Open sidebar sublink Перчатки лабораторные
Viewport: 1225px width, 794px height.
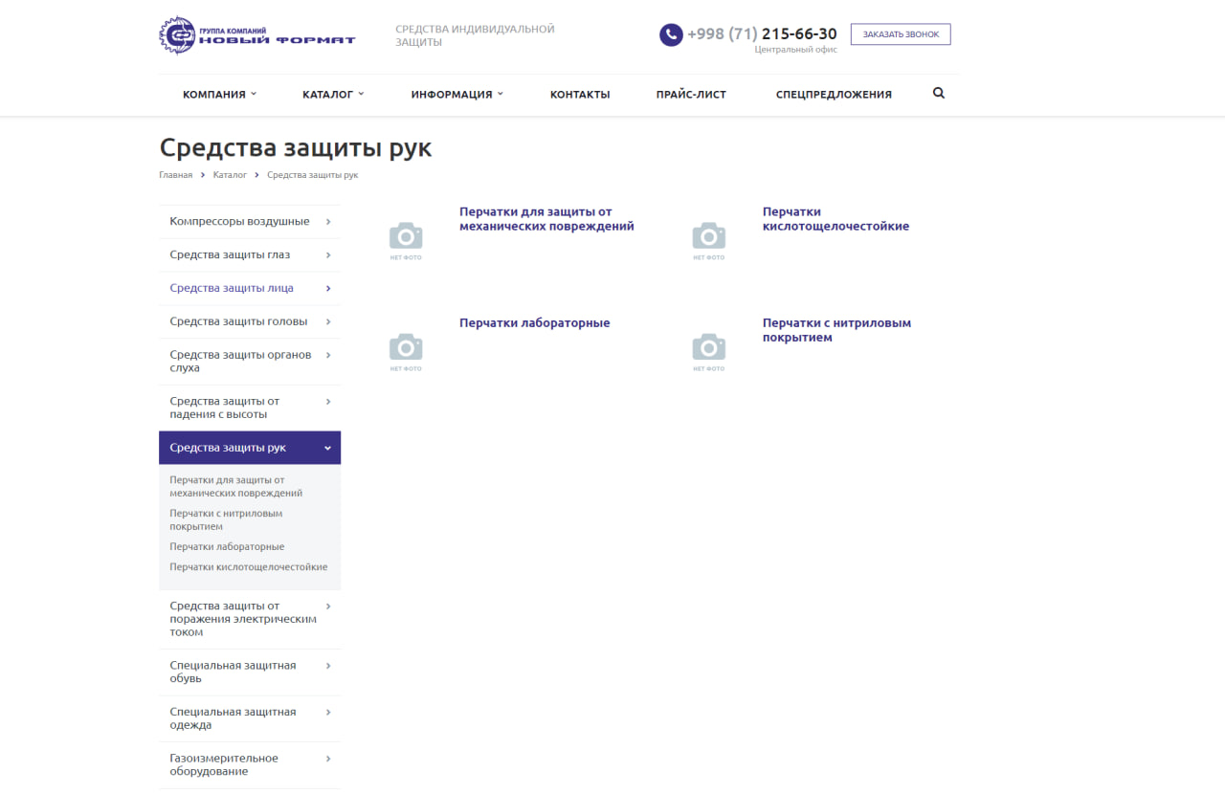(x=227, y=547)
